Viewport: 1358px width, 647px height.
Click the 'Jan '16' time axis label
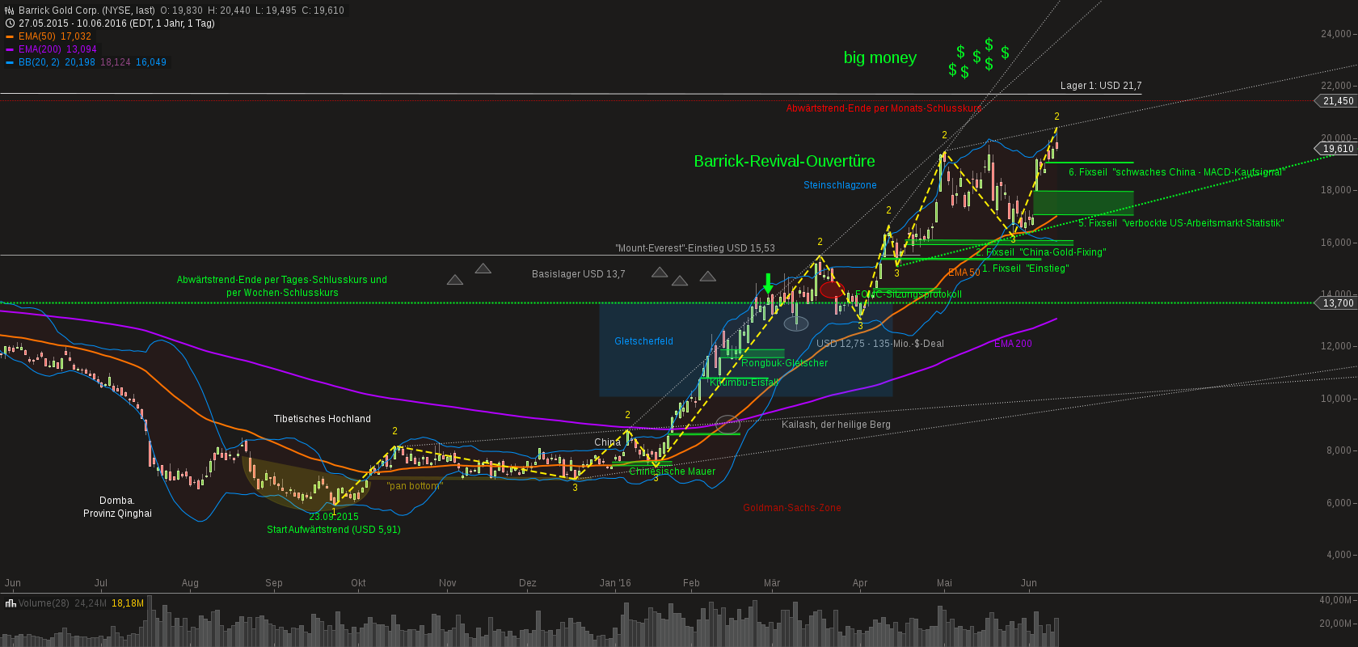coord(615,583)
